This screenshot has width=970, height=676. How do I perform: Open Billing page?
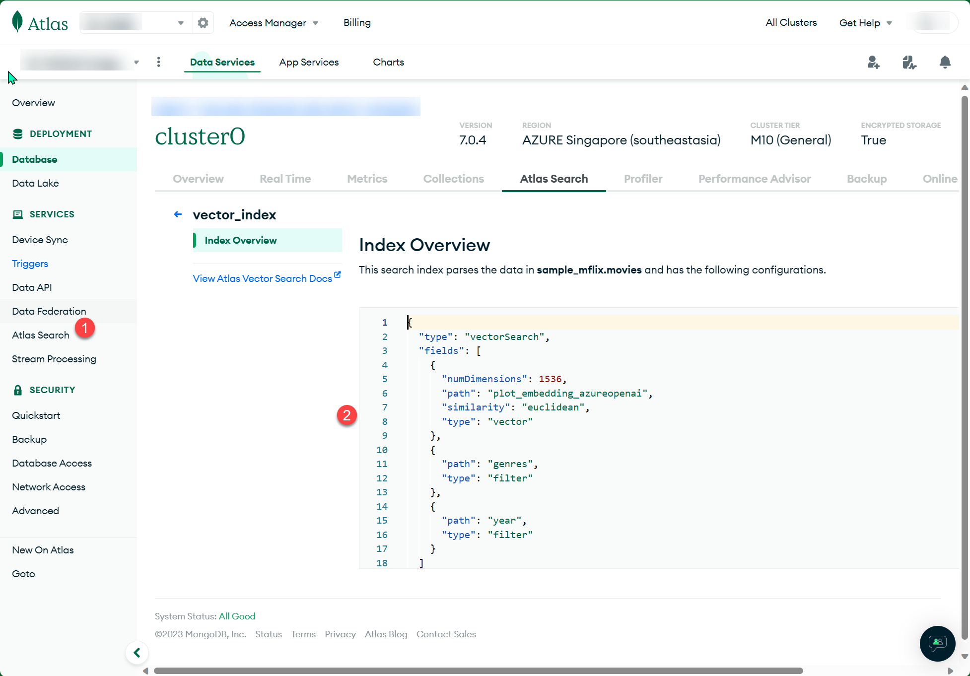click(x=357, y=22)
